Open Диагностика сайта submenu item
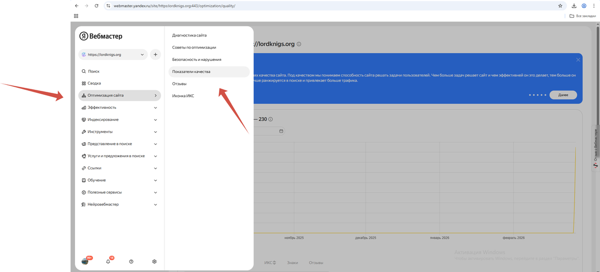Image resolution: width=600 pixels, height=272 pixels. point(209,35)
